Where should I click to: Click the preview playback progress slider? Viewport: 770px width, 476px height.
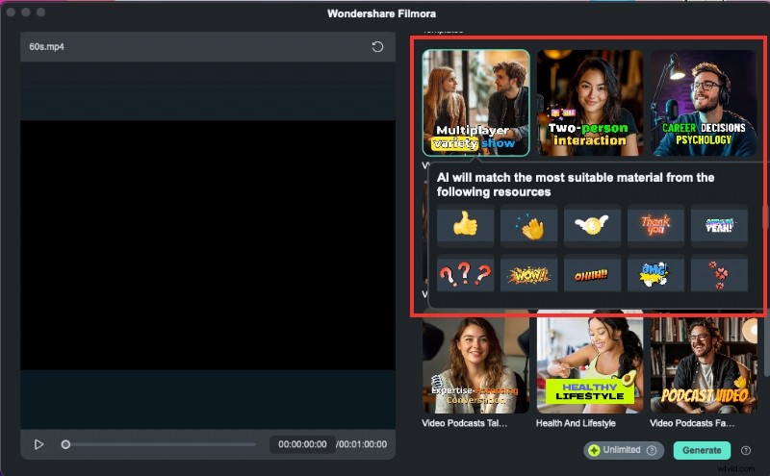(x=160, y=444)
